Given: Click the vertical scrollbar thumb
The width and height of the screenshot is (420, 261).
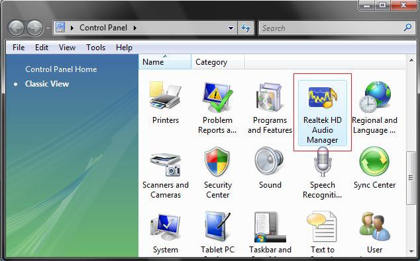Looking at the screenshot, I should (x=411, y=178).
